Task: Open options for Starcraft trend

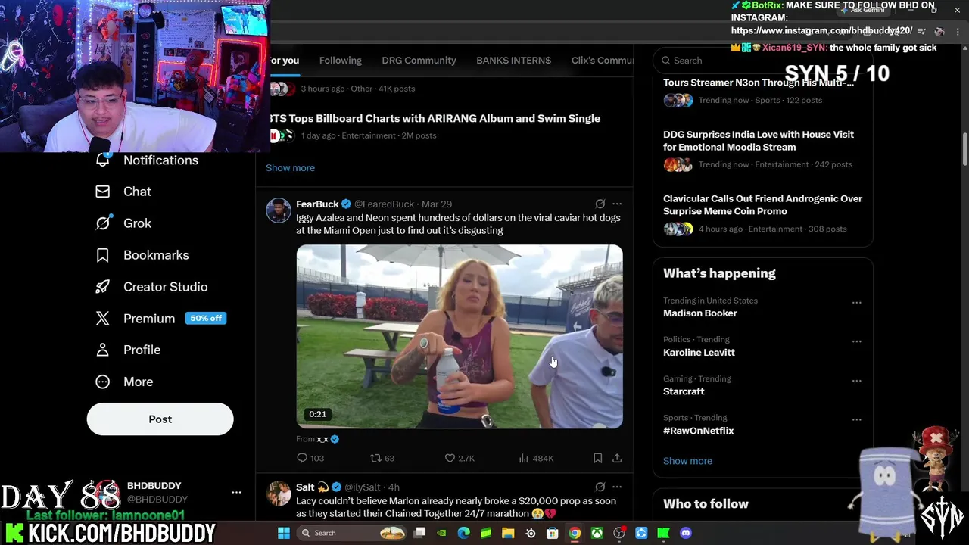Action: [856, 381]
